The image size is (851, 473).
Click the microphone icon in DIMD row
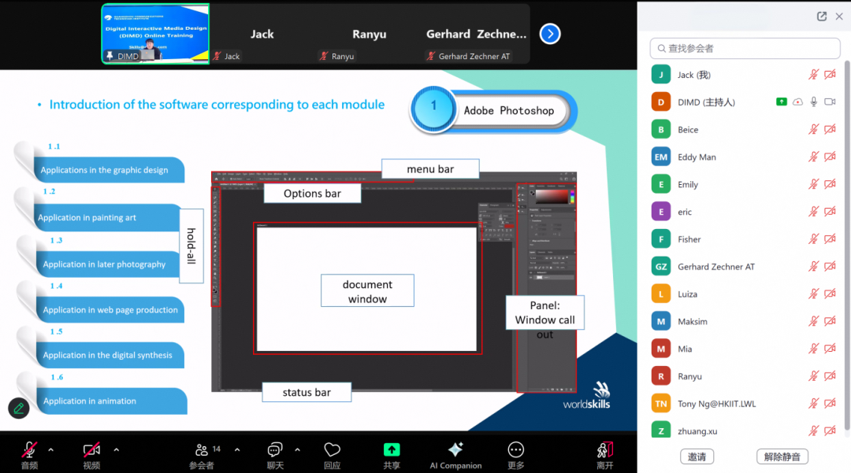pos(813,102)
